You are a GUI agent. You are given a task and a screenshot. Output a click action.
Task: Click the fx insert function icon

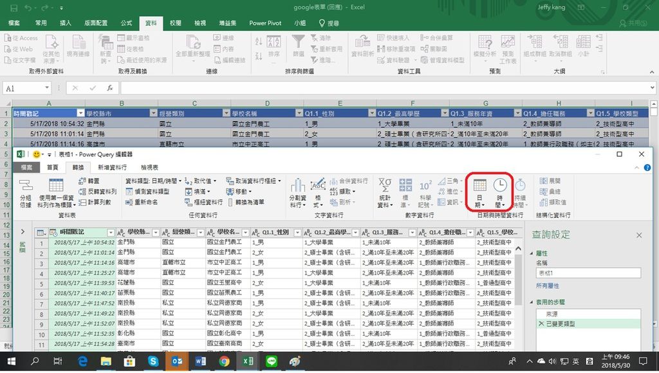tap(109, 88)
